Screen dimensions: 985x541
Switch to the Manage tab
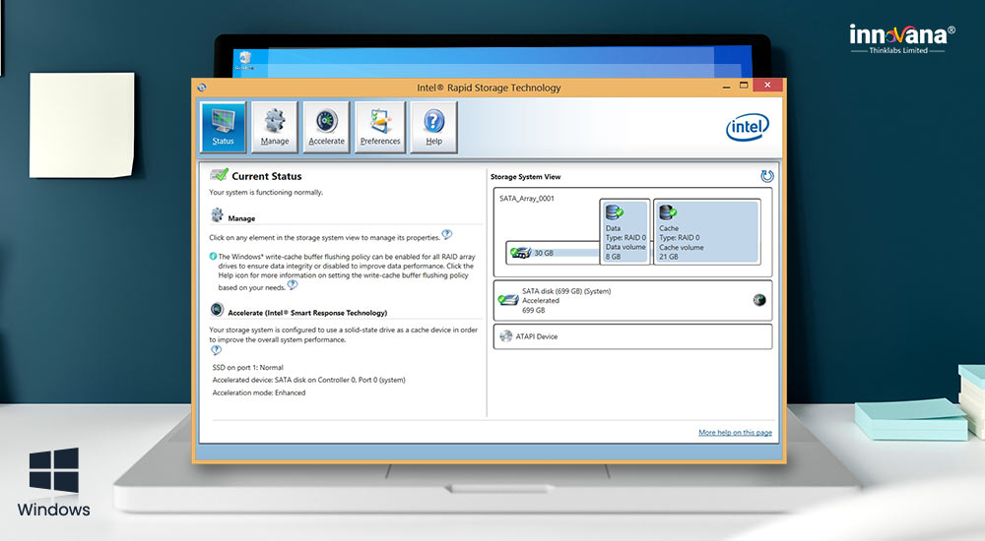275,128
